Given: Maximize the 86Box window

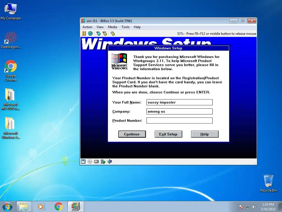Looking at the screenshot, I should pos(243,21).
